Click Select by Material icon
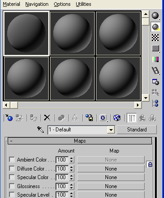164x198 pixels. point(155,92)
